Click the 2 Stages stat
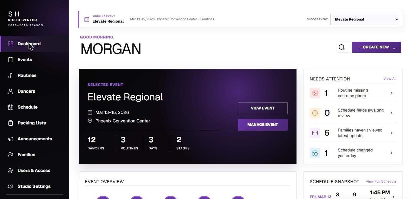 coord(183,143)
